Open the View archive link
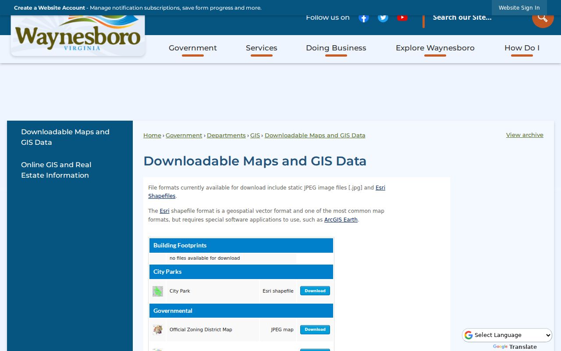Viewport: 561px width, 351px height. pos(525,135)
